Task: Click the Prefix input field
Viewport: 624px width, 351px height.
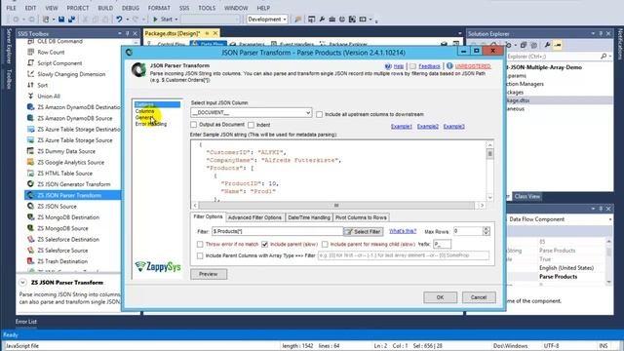Action: [x=442, y=244]
